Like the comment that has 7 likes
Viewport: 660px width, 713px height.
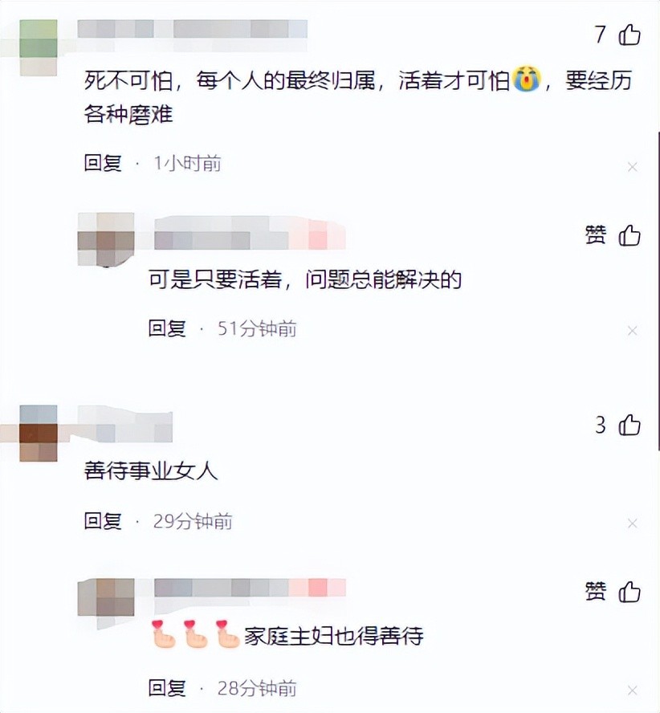(629, 35)
